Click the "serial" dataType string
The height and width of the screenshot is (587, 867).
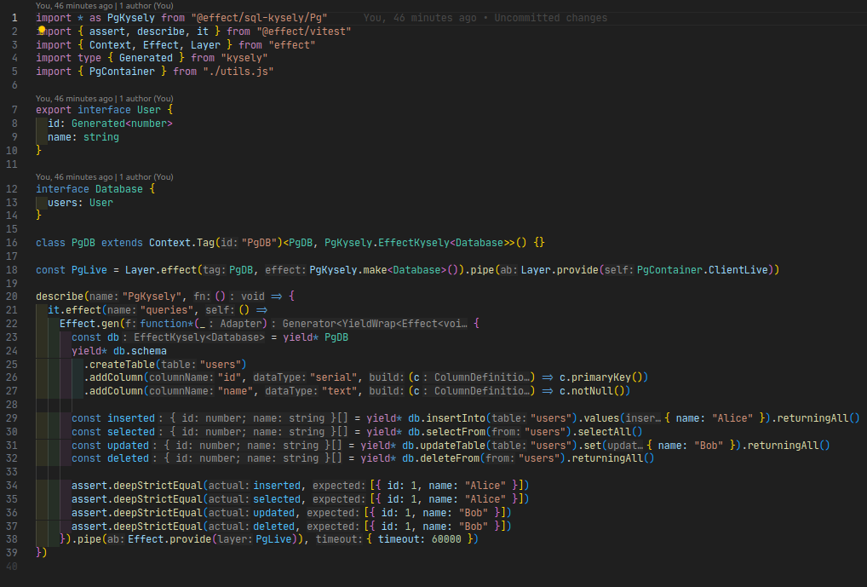coord(333,377)
